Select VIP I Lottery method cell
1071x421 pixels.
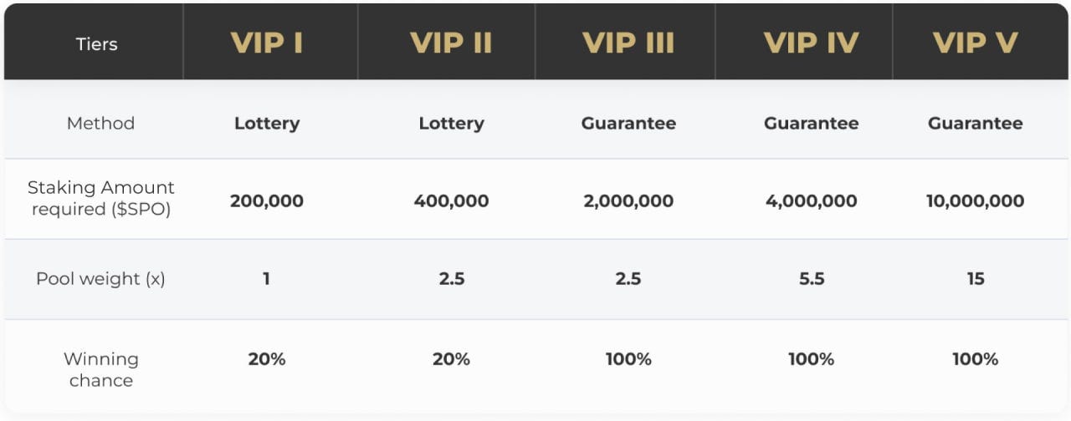[x=266, y=124]
